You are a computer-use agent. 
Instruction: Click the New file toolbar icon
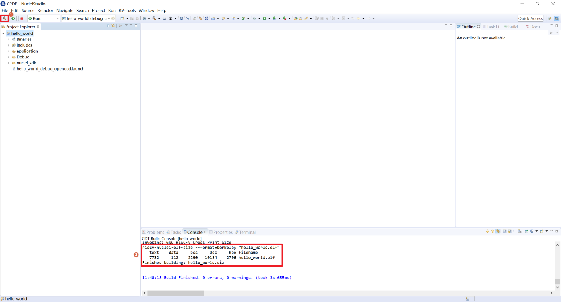click(x=122, y=18)
